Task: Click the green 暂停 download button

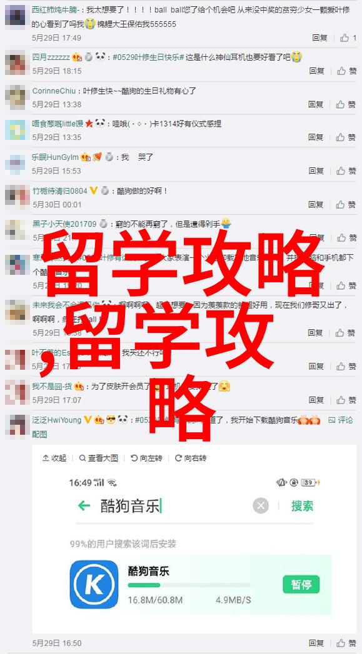Action: [x=301, y=584]
